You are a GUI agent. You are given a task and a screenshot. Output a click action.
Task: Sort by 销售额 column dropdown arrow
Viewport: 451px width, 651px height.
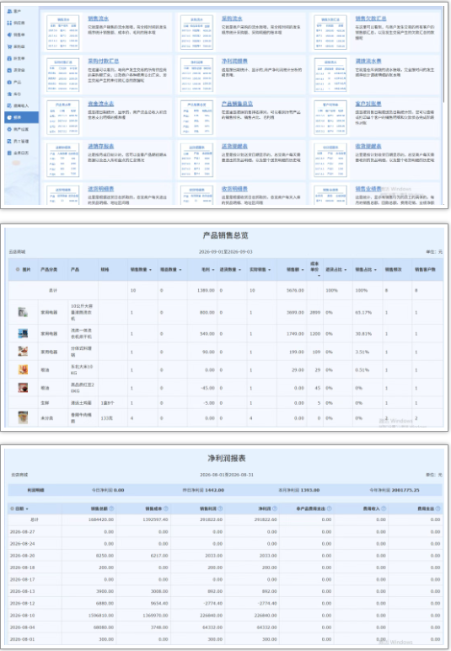(x=303, y=270)
